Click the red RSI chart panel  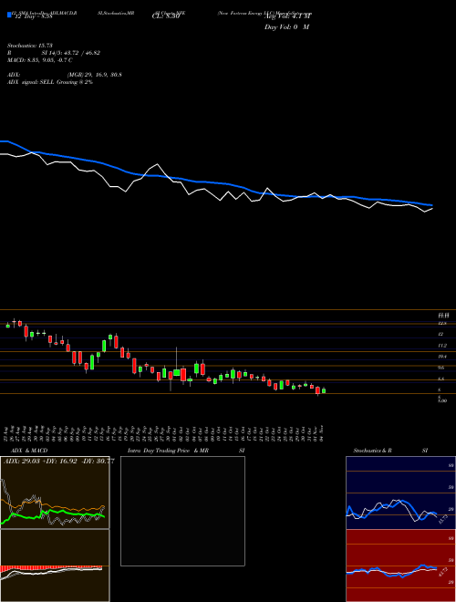(400, 566)
